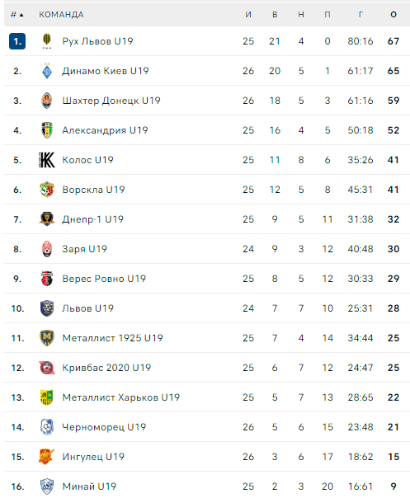Screen dimensions: 410x498
Task: Click the Ингулец U19 logo icon
Action: [47, 457]
